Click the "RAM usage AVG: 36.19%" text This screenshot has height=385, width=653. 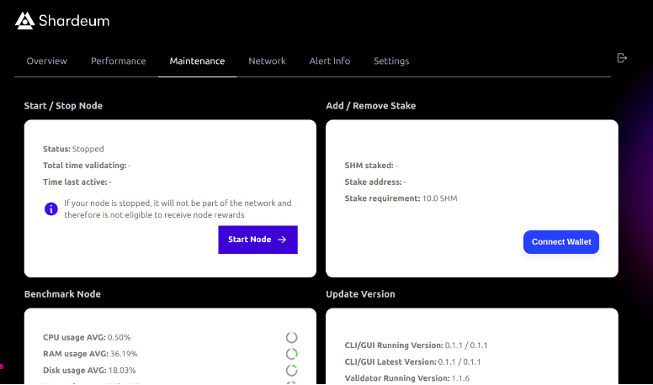(90, 354)
